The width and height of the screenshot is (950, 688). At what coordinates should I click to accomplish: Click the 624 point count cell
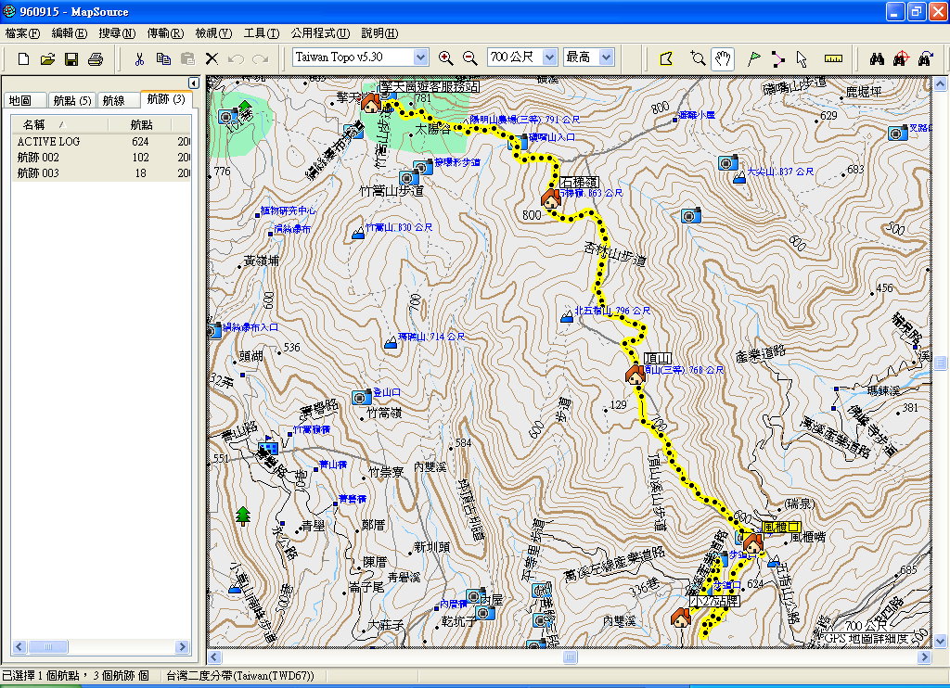(x=141, y=141)
